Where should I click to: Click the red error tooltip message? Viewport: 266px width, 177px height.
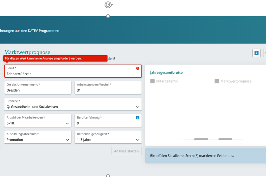(x=55, y=58)
